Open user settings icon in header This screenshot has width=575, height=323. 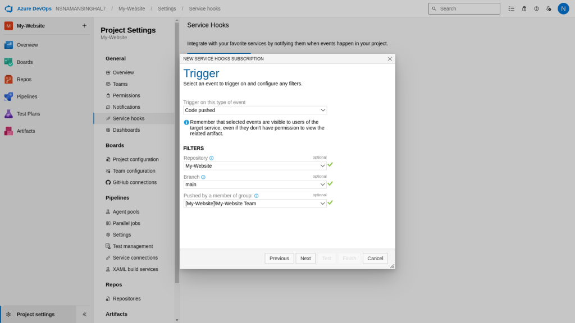(x=549, y=8)
